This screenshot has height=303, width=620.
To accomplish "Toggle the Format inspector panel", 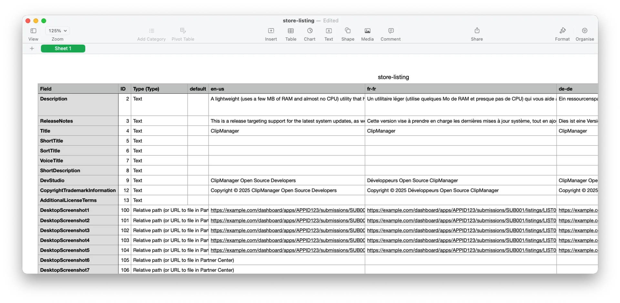I will (562, 31).
